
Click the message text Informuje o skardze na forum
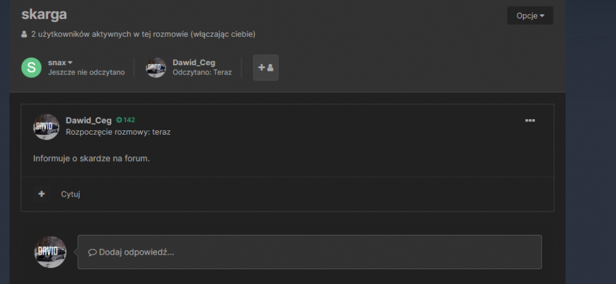92,159
